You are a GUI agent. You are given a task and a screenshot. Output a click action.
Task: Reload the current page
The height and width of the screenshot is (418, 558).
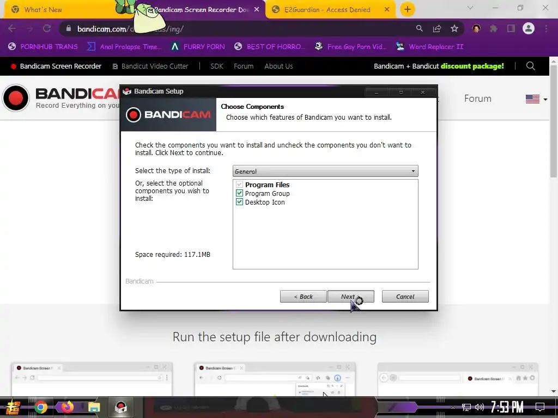[47, 29]
